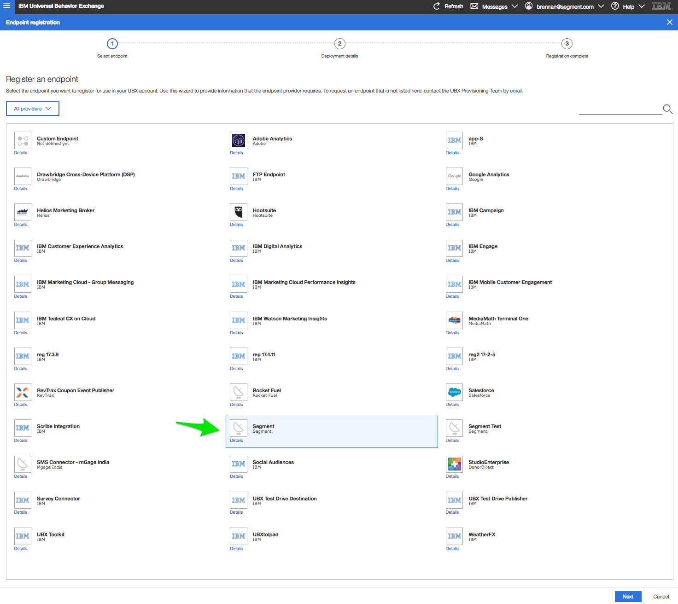Image resolution: width=678 pixels, height=604 pixels.
Task: Select the Hootsuite owl icon
Action: click(x=238, y=212)
